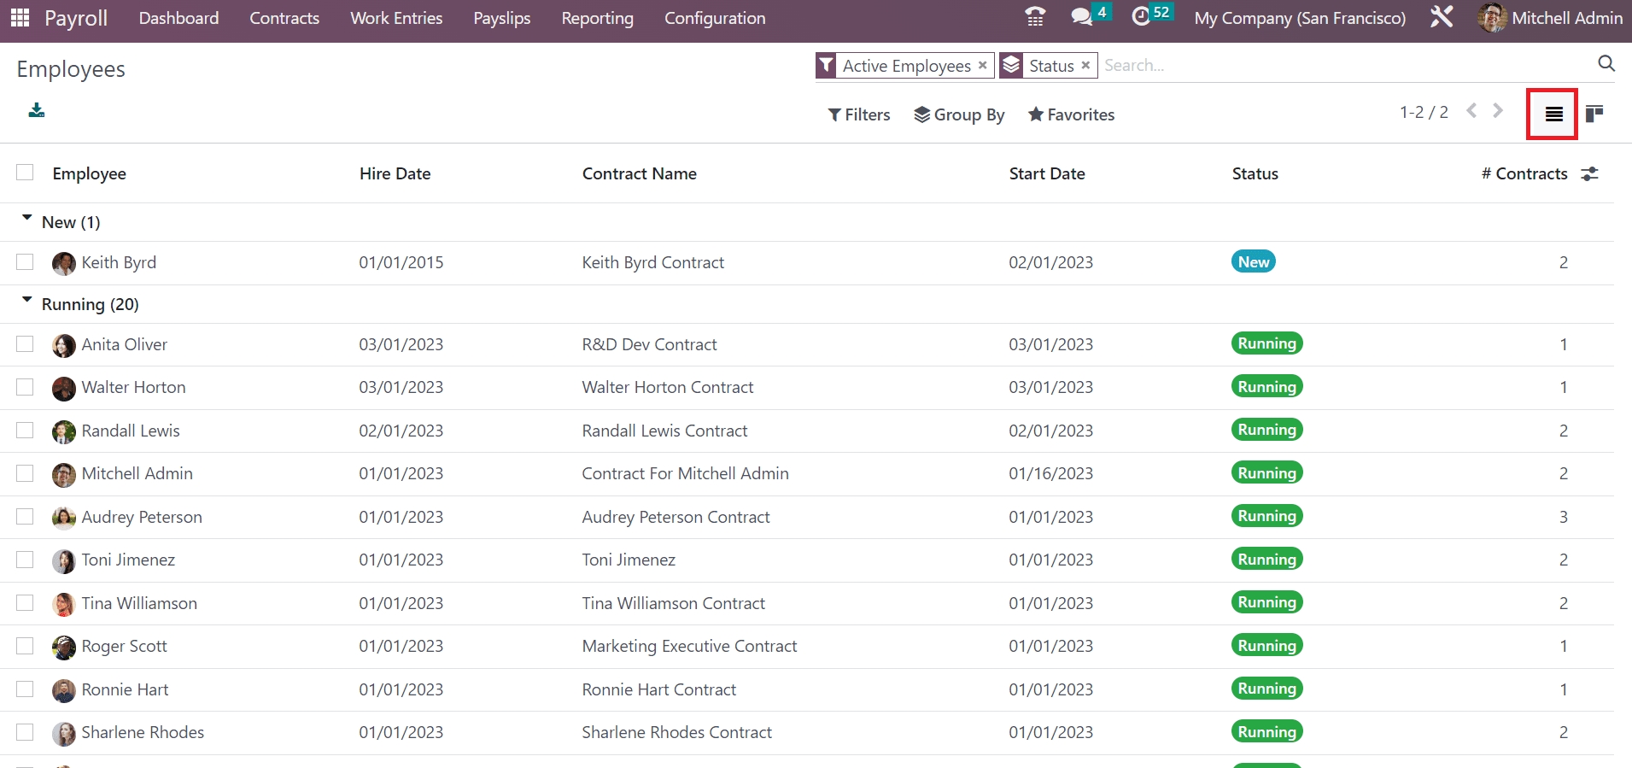Open the activities clock icon
The width and height of the screenshot is (1632, 768).
[x=1141, y=17]
